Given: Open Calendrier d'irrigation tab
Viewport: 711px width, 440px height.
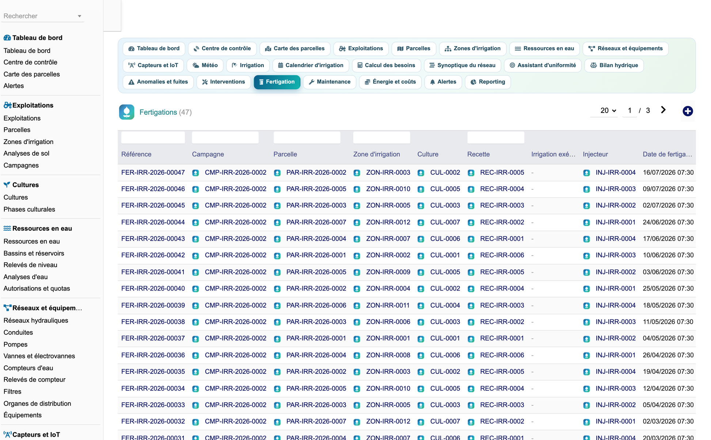Looking at the screenshot, I should (x=311, y=65).
